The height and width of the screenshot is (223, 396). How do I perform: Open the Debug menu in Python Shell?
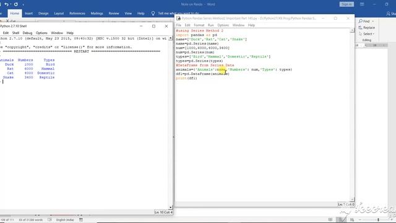pos(27,33)
